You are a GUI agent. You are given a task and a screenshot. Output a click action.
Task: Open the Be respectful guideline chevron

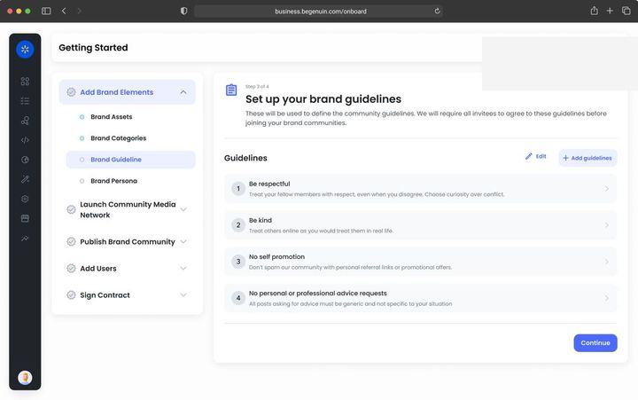pyautogui.click(x=607, y=189)
